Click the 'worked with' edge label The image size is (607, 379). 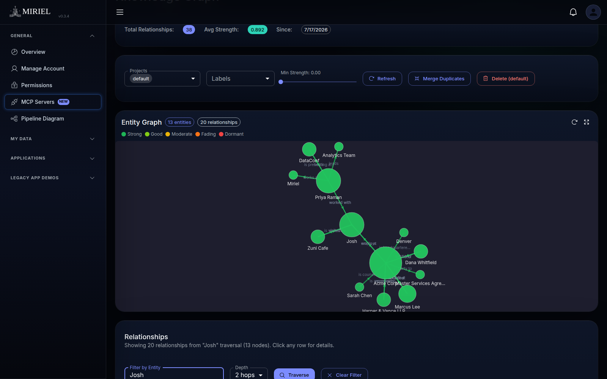tap(340, 202)
